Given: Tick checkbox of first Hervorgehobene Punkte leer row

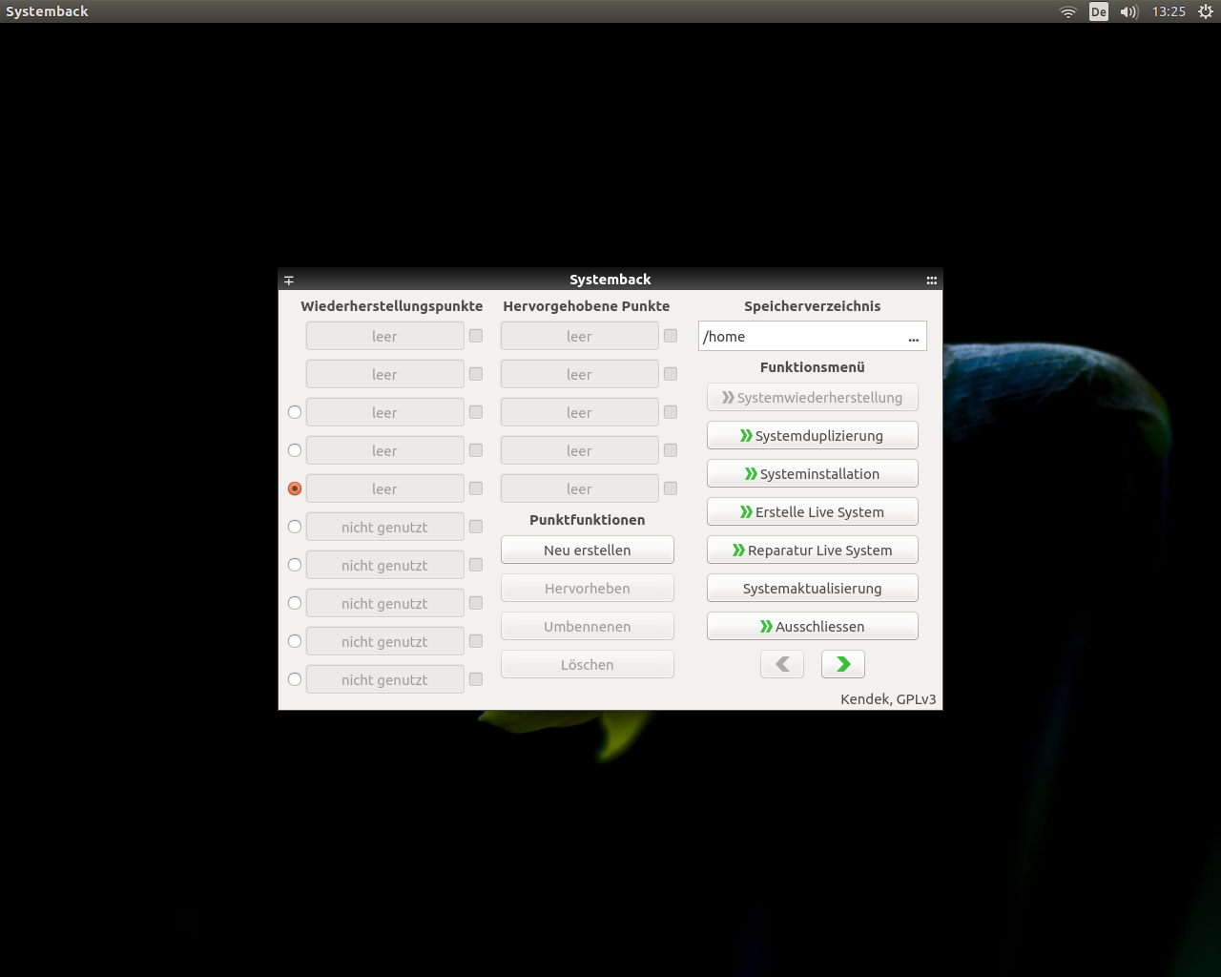Looking at the screenshot, I should coord(671,336).
